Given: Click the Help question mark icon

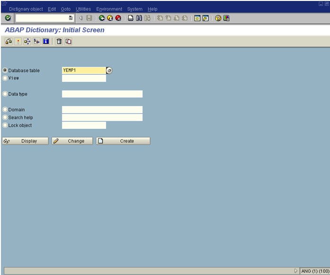Looking at the screenshot, I should [x=218, y=18].
